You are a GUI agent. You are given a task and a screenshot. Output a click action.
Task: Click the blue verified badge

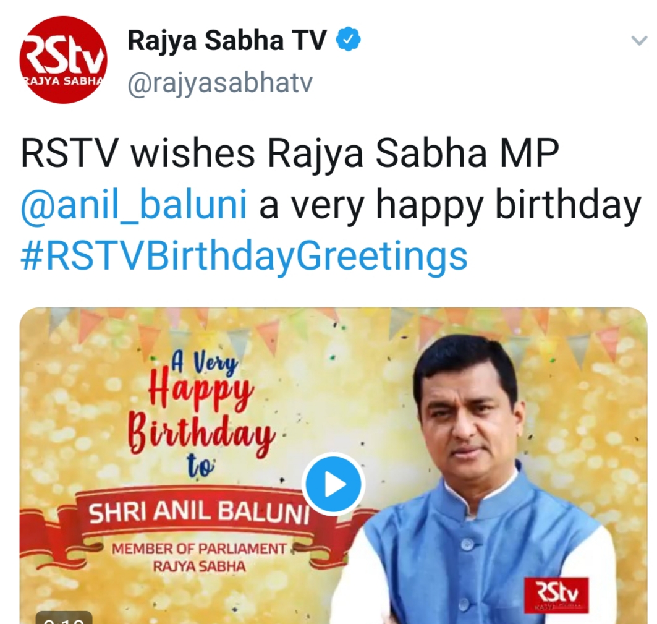[x=348, y=41]
